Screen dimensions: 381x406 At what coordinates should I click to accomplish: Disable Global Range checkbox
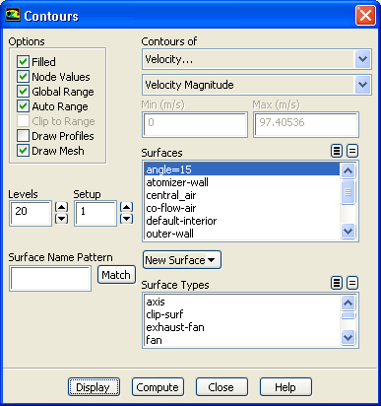pos(23,92)
